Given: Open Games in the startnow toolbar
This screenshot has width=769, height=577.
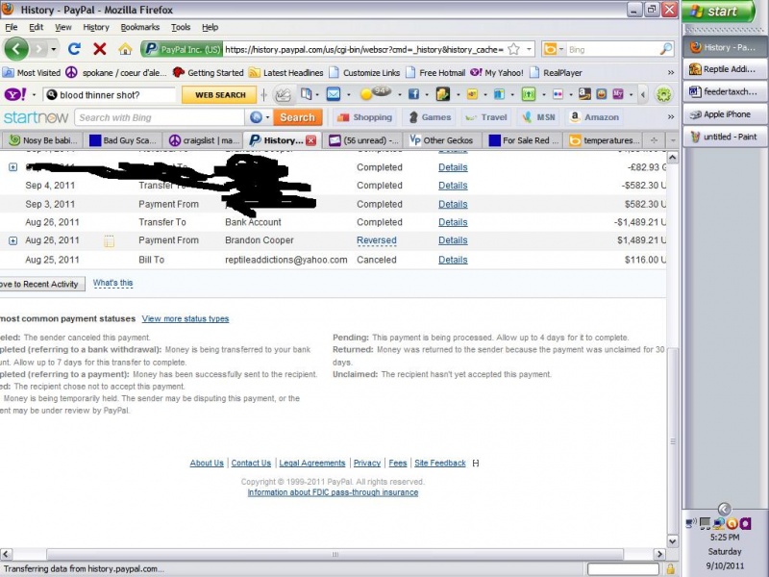Looking at the screenshot, I should click(x=429, y=117).
